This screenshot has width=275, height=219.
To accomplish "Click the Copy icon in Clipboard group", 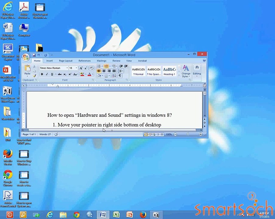I will 34,71.
